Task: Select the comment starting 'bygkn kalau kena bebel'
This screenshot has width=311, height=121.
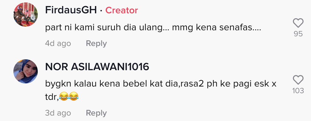Action: point(161,90)
